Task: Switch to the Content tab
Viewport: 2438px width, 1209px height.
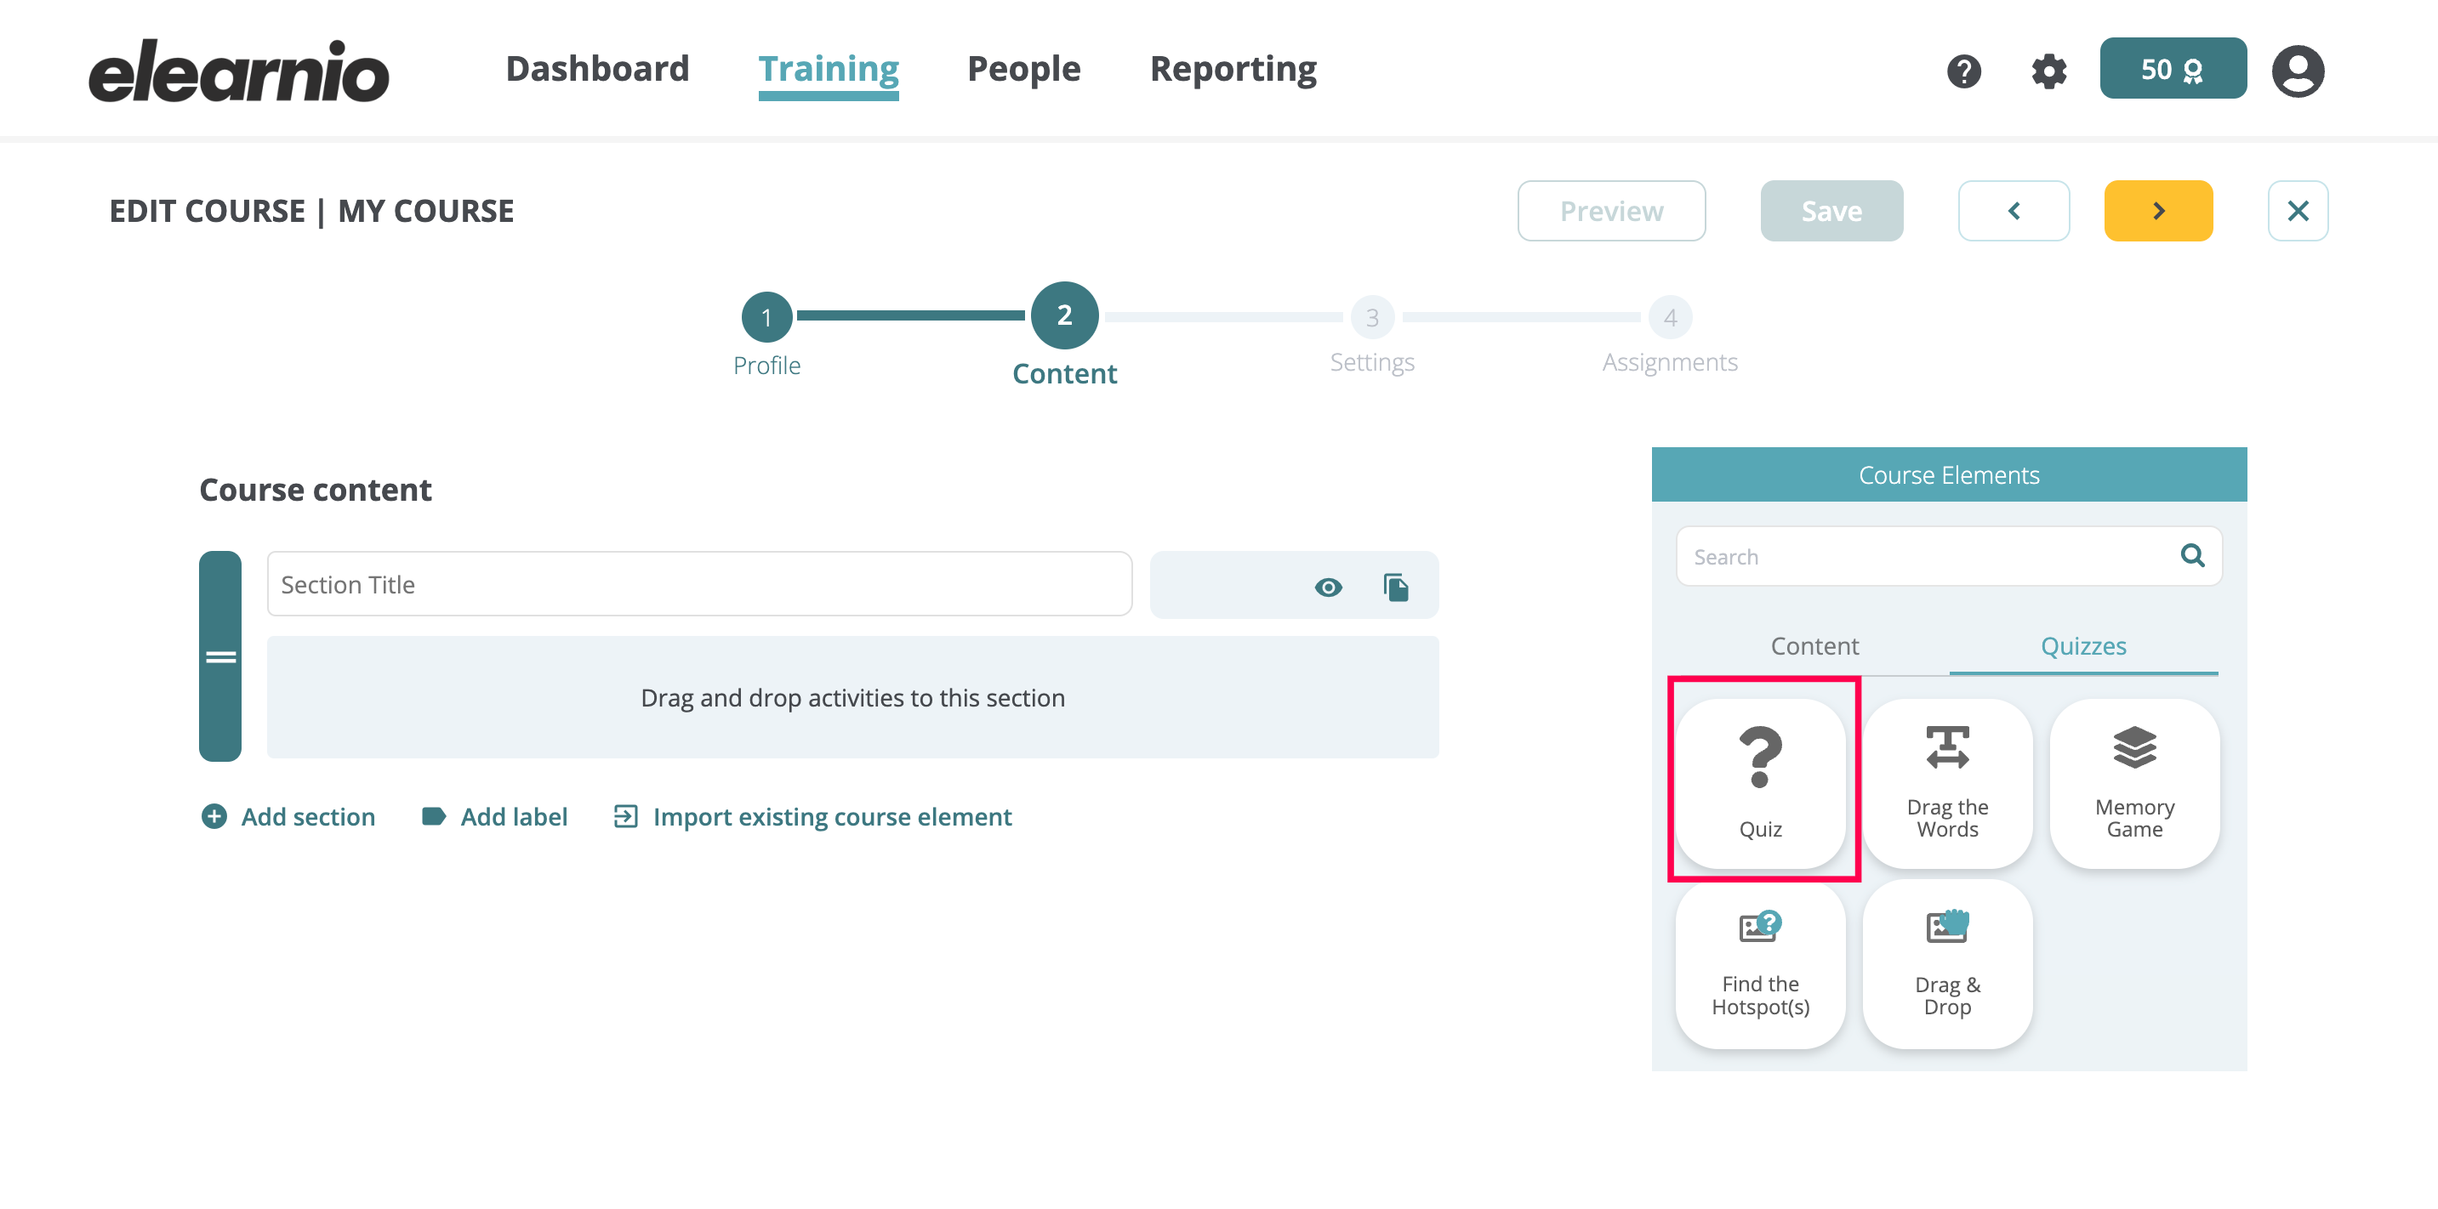Action: (x=1814, y=646)
